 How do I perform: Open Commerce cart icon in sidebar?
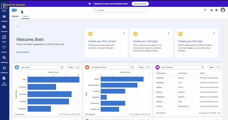click(x=4, y=68)
